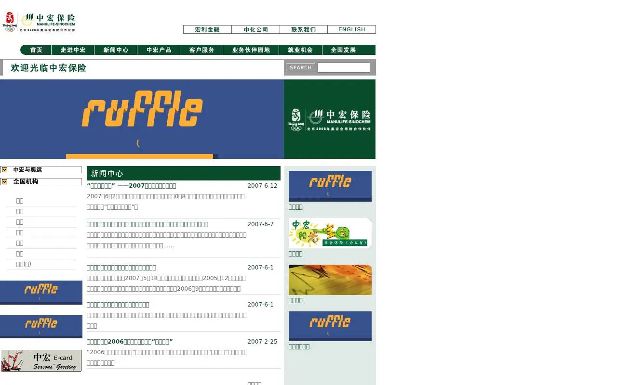This screenshot has height=385, width=617.
Task: Click the large ruffle main banner
Action: (x=142, y=119)
